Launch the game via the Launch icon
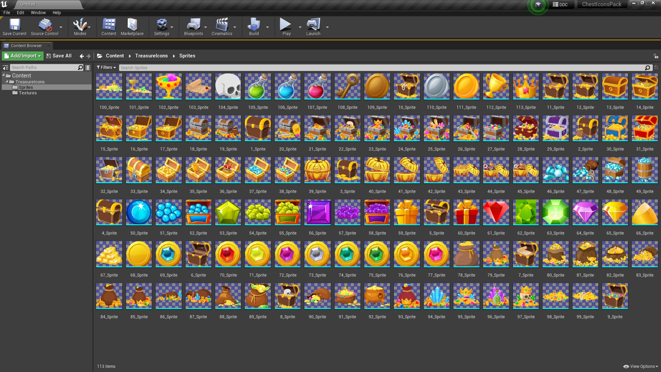 [x=313, y=24]
